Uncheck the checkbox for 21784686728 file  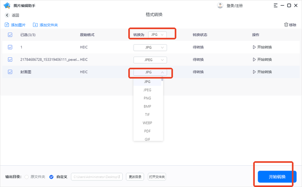click(x=10, y=59)
